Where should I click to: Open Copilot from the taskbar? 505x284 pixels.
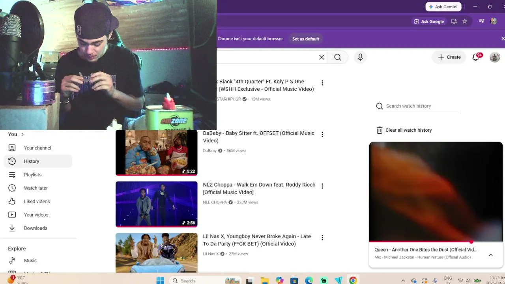coord(279,280)
